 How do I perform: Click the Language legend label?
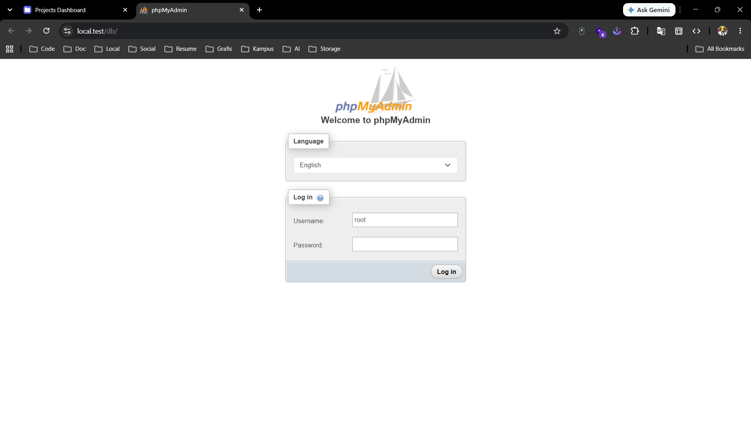point(308,141)
